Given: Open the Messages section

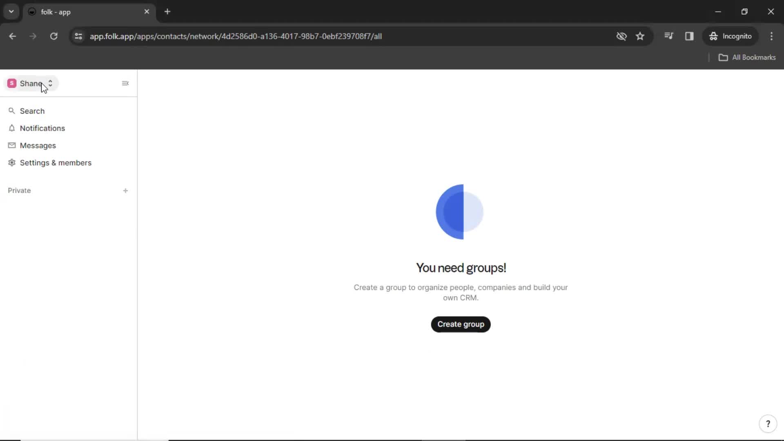Looking at the screenshot, I should 38,145.
